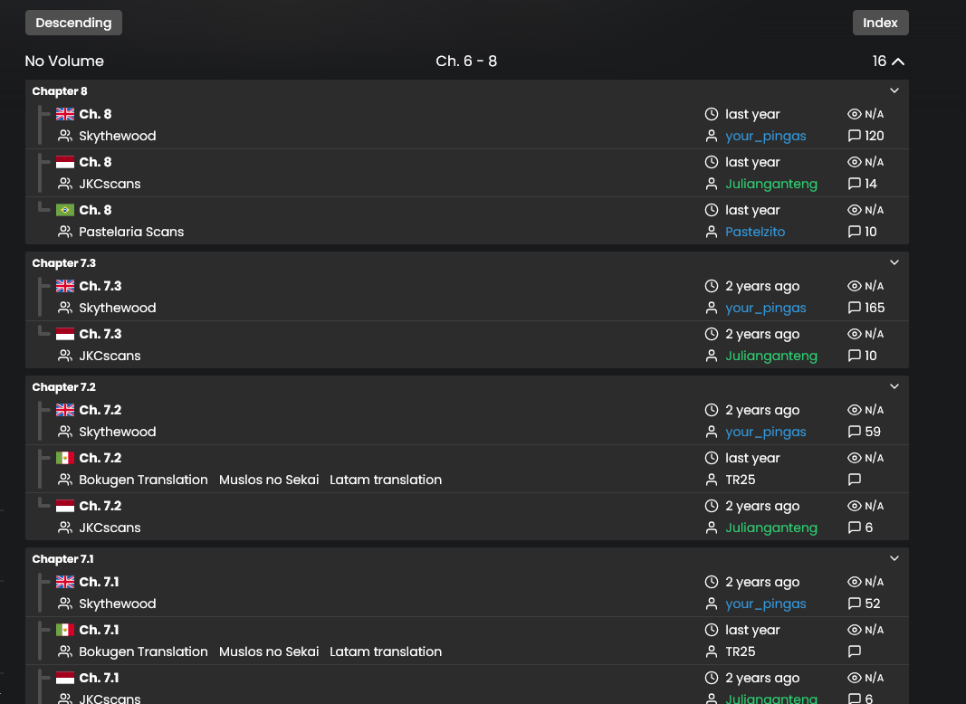Screen dimensions: 966x704
Task: Open the 52 comments on Ch. 7.1
Action: 865,603
